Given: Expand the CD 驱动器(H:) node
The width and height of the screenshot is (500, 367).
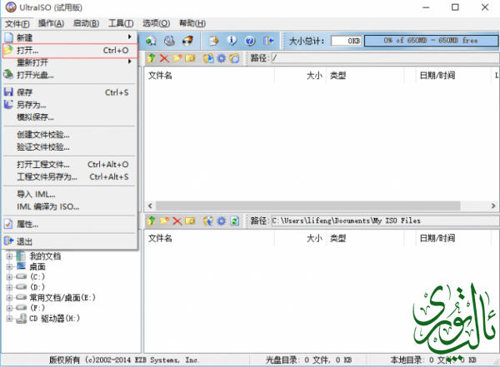Looking at the screenshot, I should 9,318.
